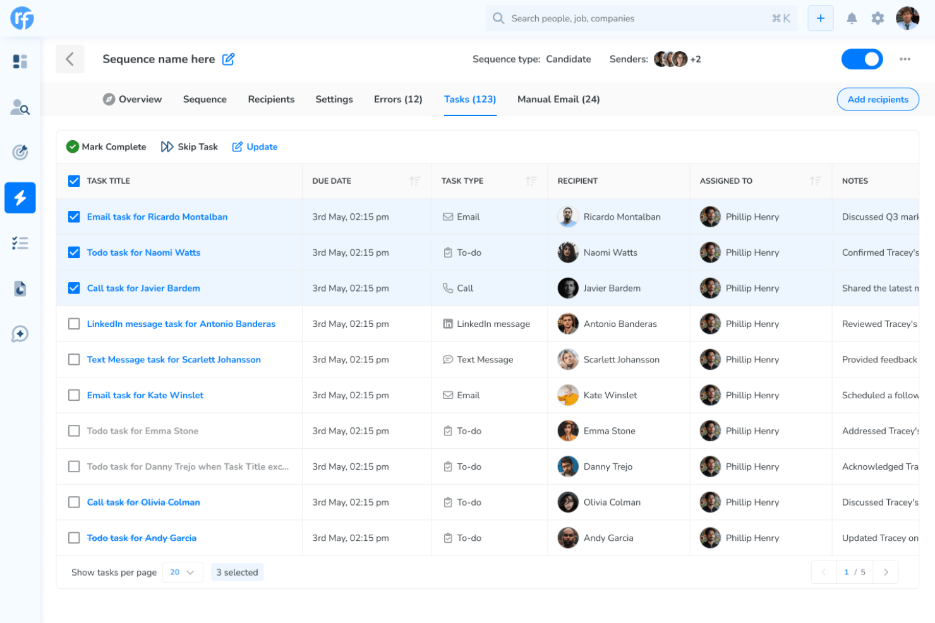Uncheck the Javier Bardem task checkbox

click(x=74, y=288)
